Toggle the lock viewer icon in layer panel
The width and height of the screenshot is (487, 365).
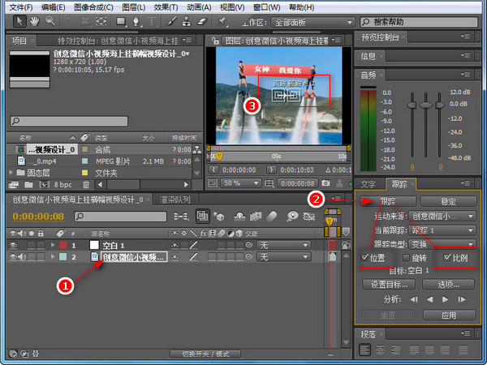215,41
